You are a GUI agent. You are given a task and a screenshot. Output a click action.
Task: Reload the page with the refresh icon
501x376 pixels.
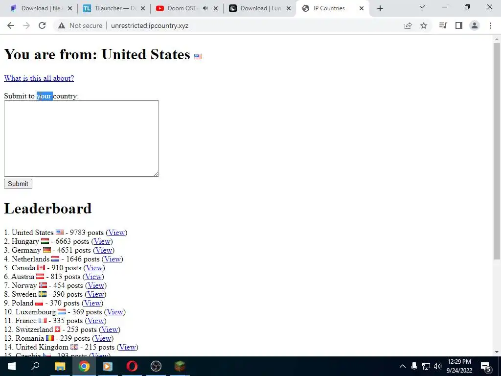(x=42, y=25)
